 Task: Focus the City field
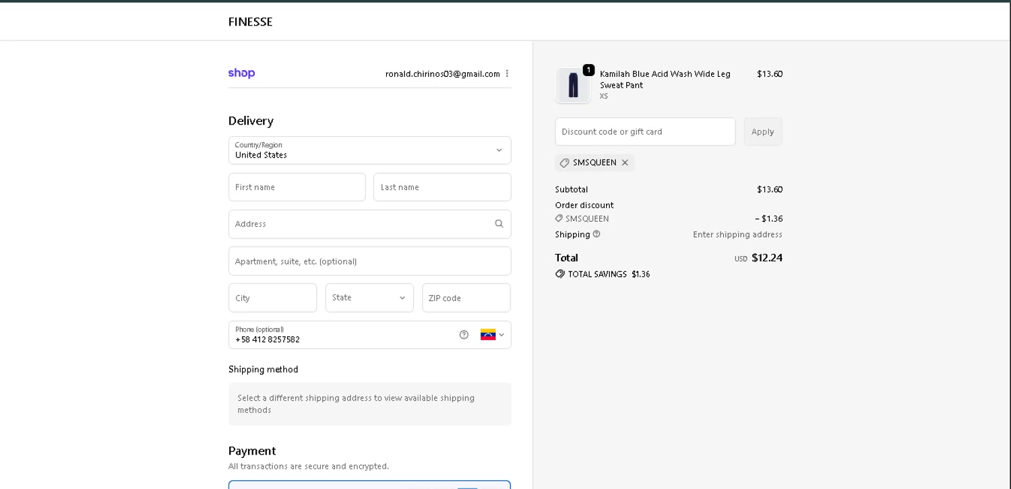pyautogui.click(x=272, y=298)
